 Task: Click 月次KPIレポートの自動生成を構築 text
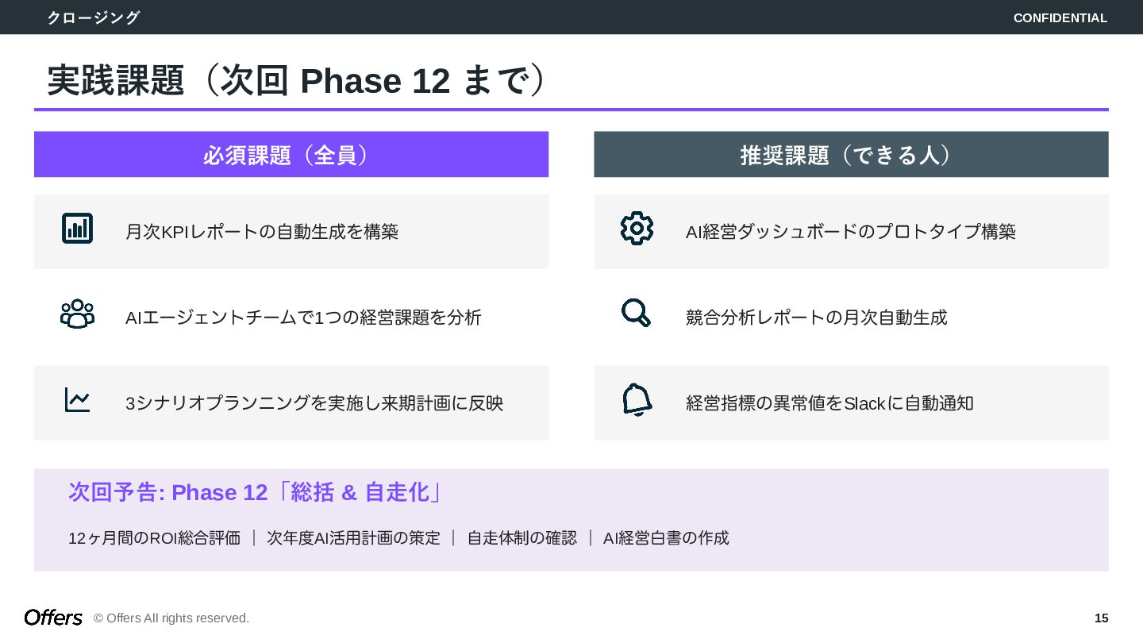pyautogui.click(x=262, y=232)
